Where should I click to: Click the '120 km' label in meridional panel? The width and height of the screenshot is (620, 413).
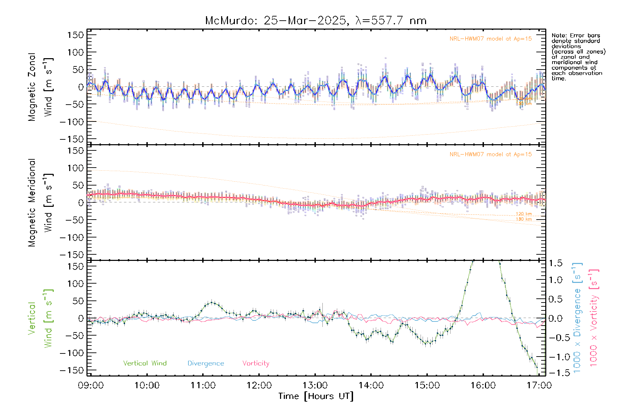click(x=524, y=214)
